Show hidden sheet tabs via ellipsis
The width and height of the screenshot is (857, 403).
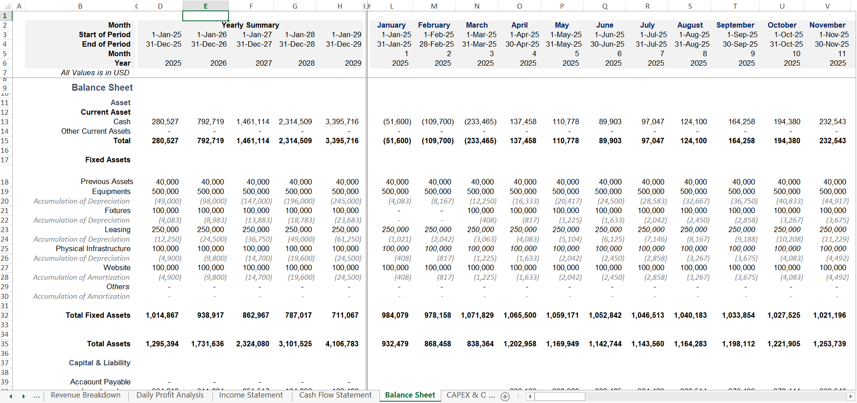[37, 396]
